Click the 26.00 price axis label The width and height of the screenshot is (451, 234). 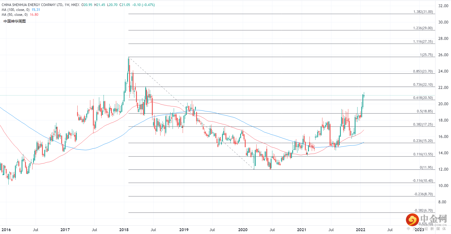[x=443, y=55]
